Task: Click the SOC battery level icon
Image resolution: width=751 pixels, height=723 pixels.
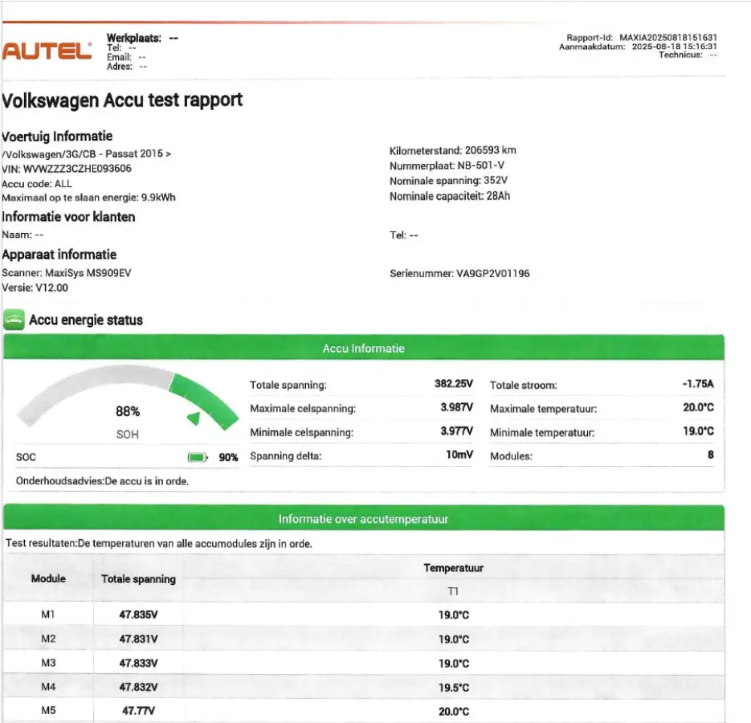Action: [198, 457]
